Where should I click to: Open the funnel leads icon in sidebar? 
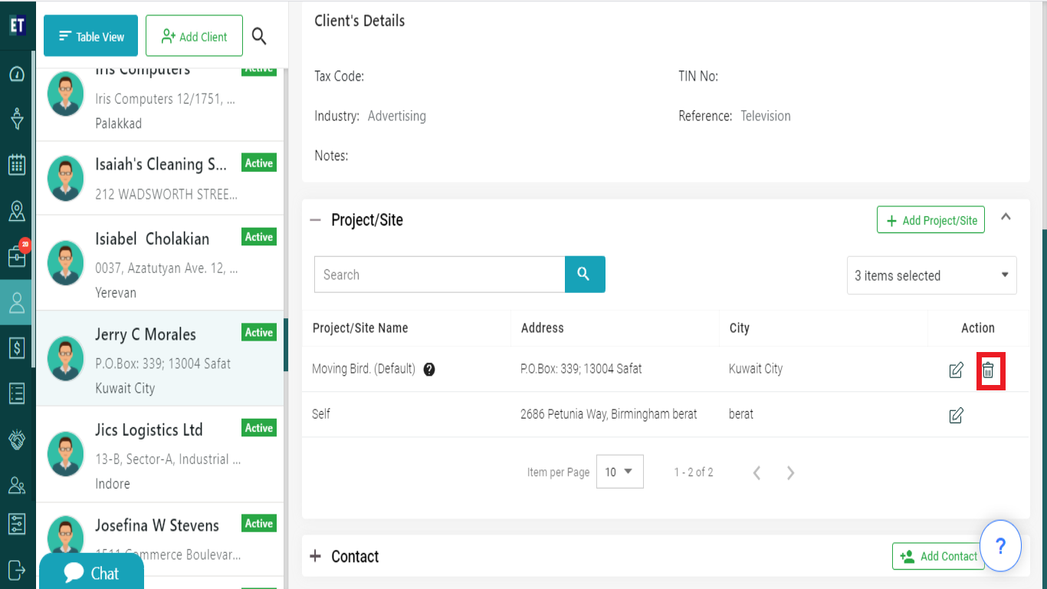coord(17,119)
